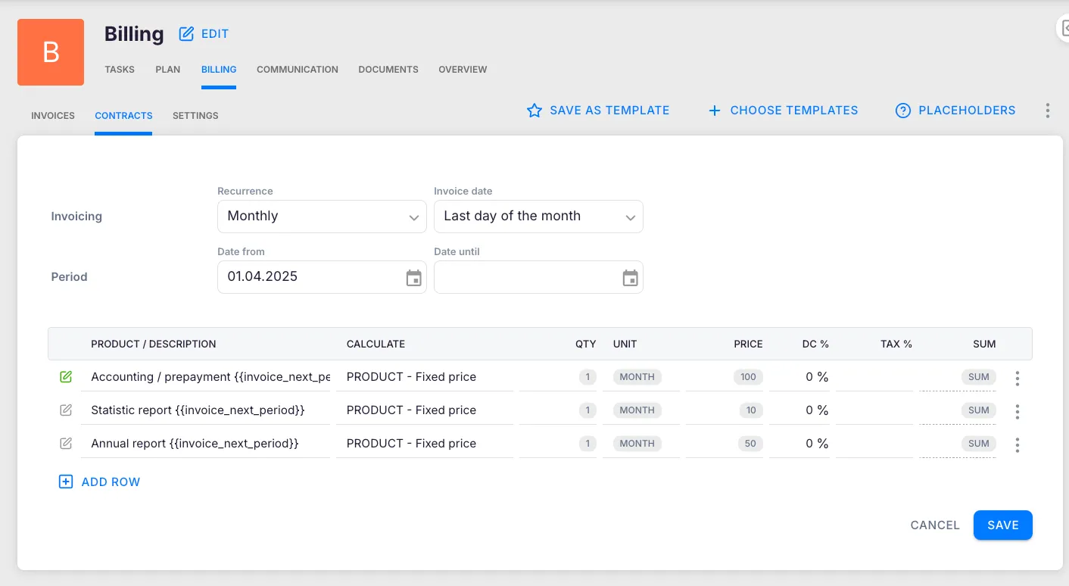1069x586 pixels.
Task: Expand the Recurrence Monthly dropdown
Action: [322, 217]
